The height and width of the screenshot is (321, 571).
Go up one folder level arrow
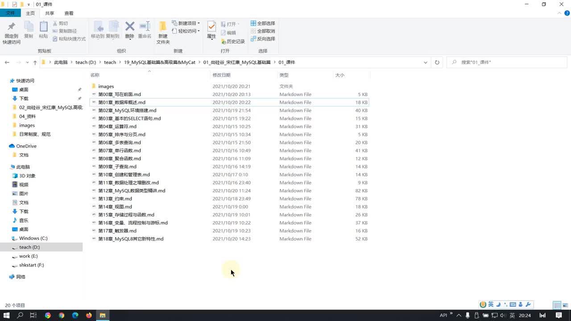(x=35, y=62)
